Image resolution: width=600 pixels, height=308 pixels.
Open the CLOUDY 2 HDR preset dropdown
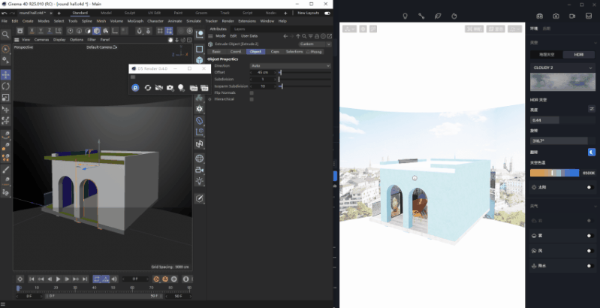coord(562,67)
